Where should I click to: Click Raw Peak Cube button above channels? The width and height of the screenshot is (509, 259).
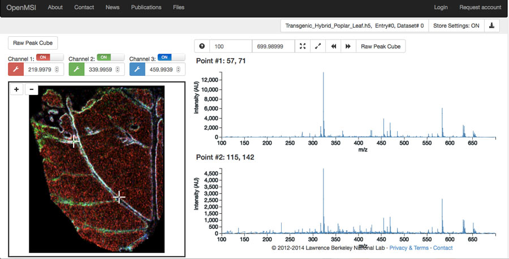click(x=33, y=43)
